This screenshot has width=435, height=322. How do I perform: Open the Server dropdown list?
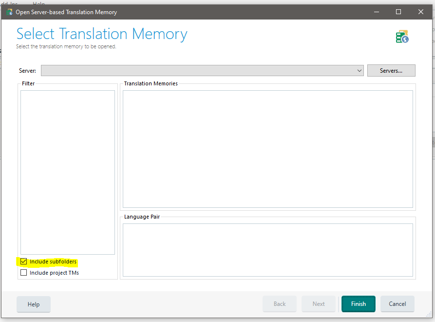(202, 71)
